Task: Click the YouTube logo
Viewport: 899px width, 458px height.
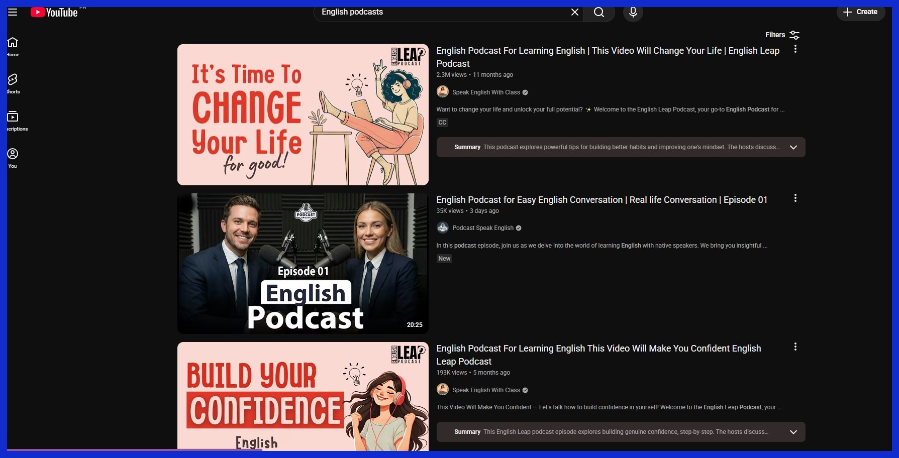Action: (54, 12)
